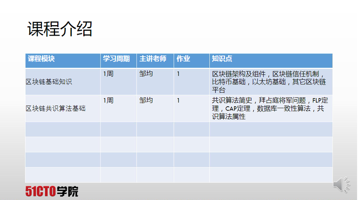Select 作业 value in 区块链共识算法基础 row
This screenshot has width=363, height=200.
178,101
